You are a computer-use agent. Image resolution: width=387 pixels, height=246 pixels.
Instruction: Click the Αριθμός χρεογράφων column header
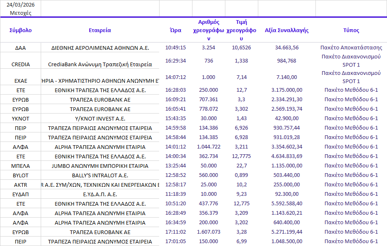(x=209, y=30)
